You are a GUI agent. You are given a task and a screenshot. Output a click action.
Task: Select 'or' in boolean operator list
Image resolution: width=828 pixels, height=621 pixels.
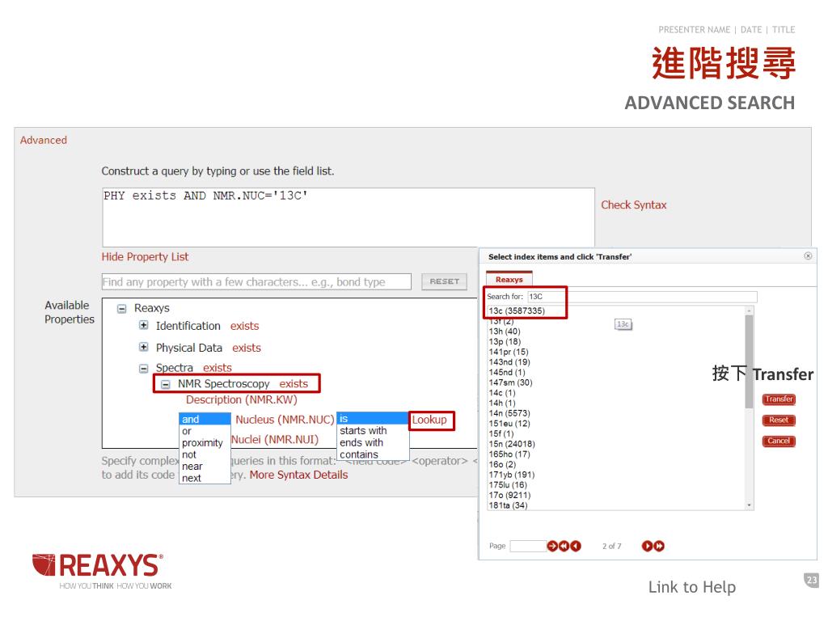point(205,431)
